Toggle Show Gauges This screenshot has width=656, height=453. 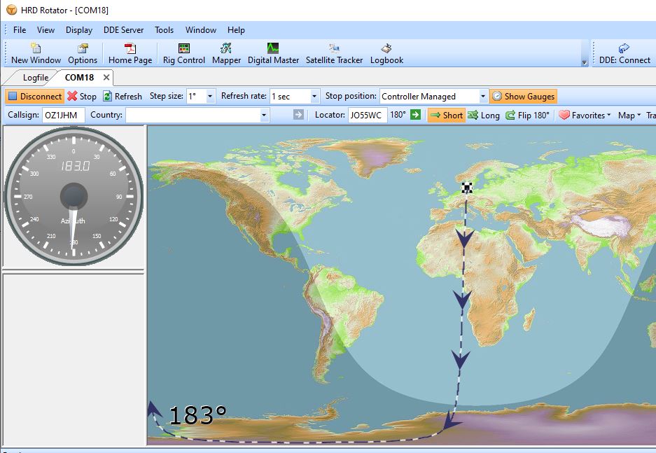(x=524, y=96)
